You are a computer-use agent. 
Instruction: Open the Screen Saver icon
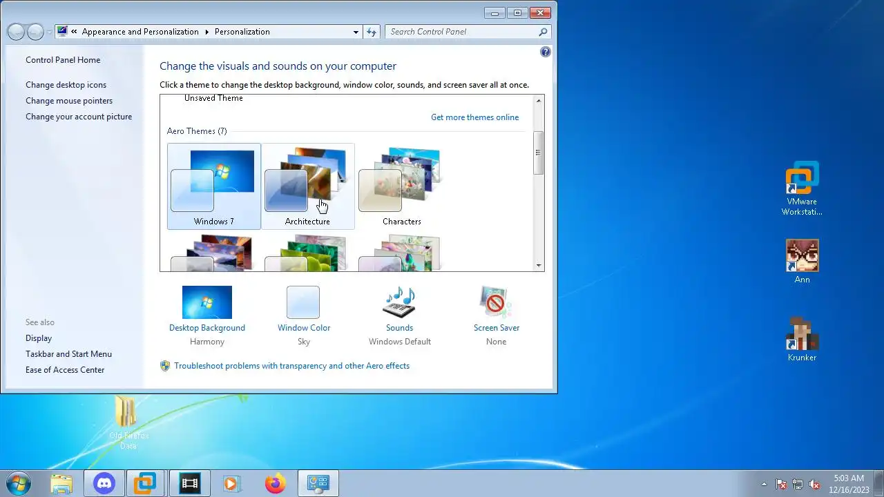click(496, 302)
